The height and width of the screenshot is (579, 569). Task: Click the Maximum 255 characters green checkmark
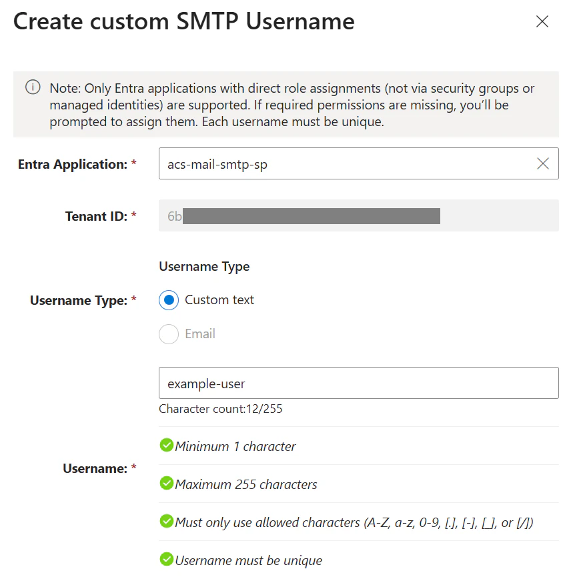pyautogui.click(x=167, y=484)
